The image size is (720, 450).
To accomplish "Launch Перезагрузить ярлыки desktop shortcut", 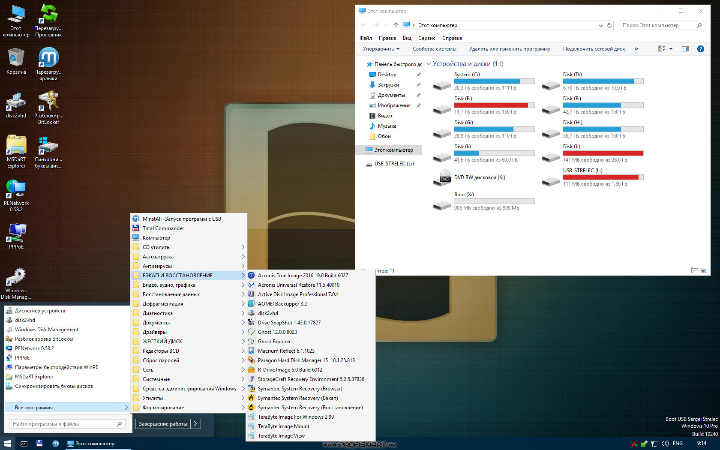I will [x=48, y=64].
